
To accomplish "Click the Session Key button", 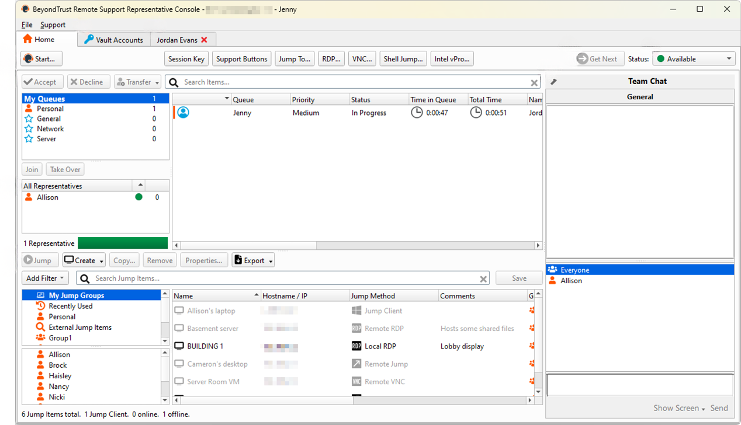I will [186, 59].
